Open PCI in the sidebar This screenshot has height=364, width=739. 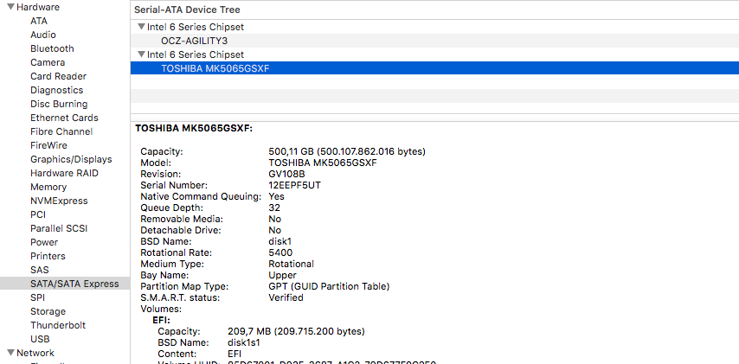pos(38,214)
